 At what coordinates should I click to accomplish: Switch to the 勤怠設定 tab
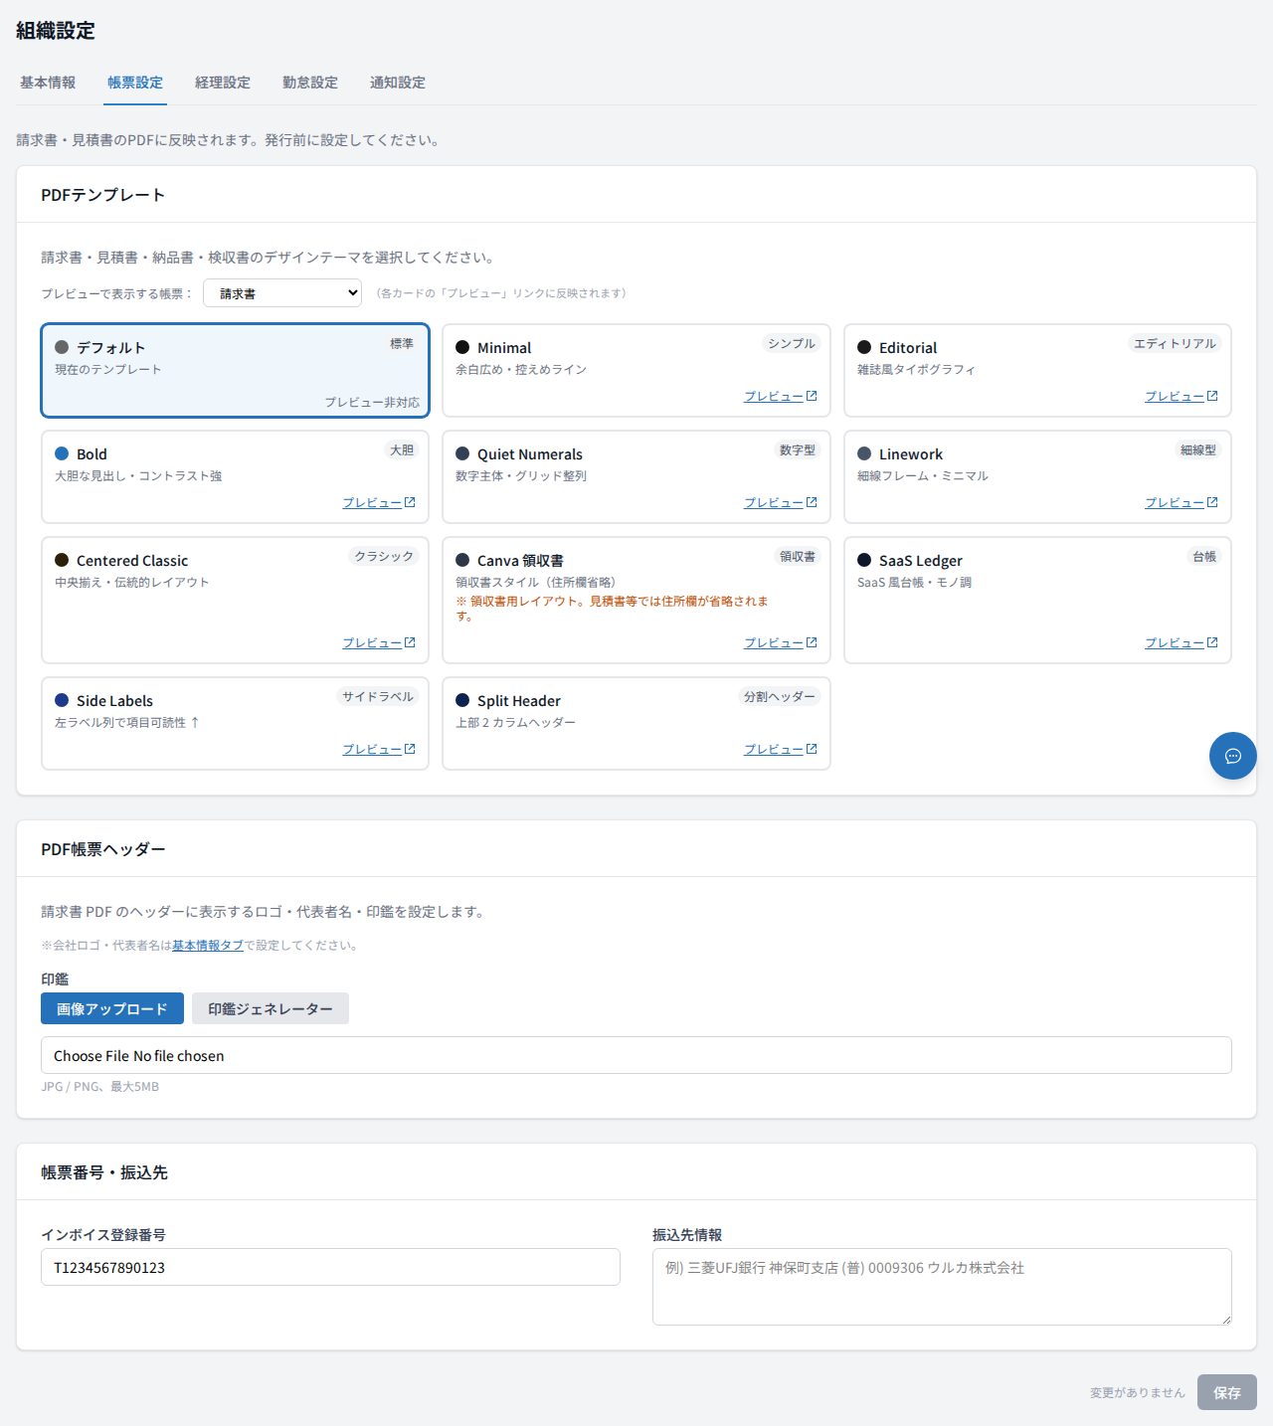pos(310,83)
